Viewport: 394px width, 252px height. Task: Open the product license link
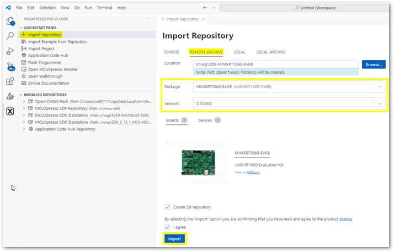(345, 219)
